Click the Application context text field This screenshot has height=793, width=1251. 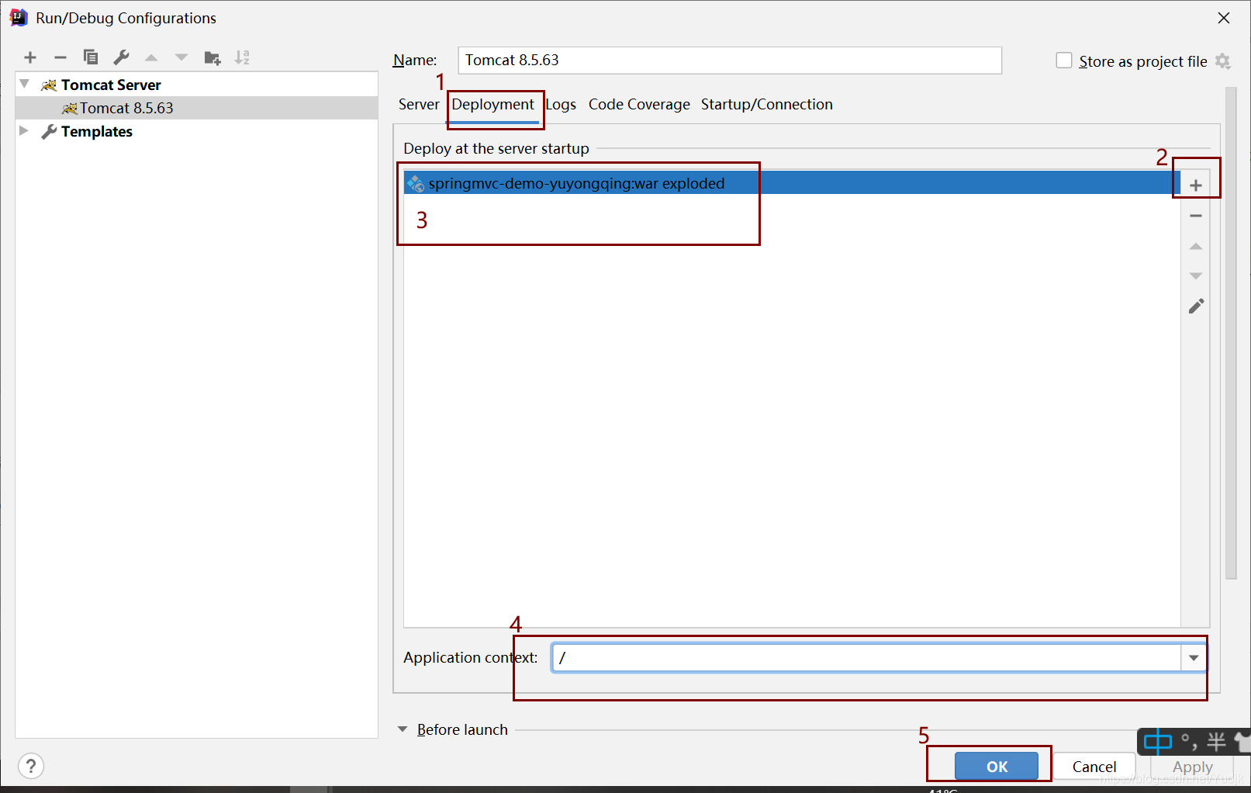pyautogui.click(x=867, y=658)
